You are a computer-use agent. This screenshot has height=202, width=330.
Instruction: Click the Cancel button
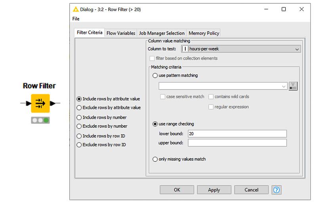point(251,190)
